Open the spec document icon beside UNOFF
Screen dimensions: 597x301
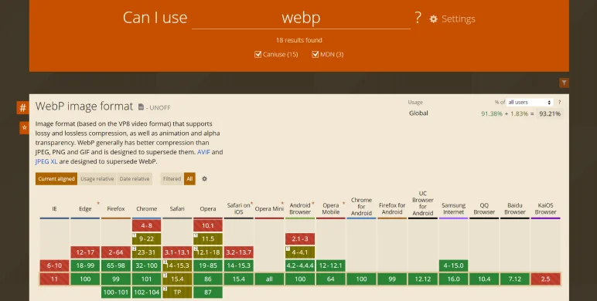click(141, 107)
